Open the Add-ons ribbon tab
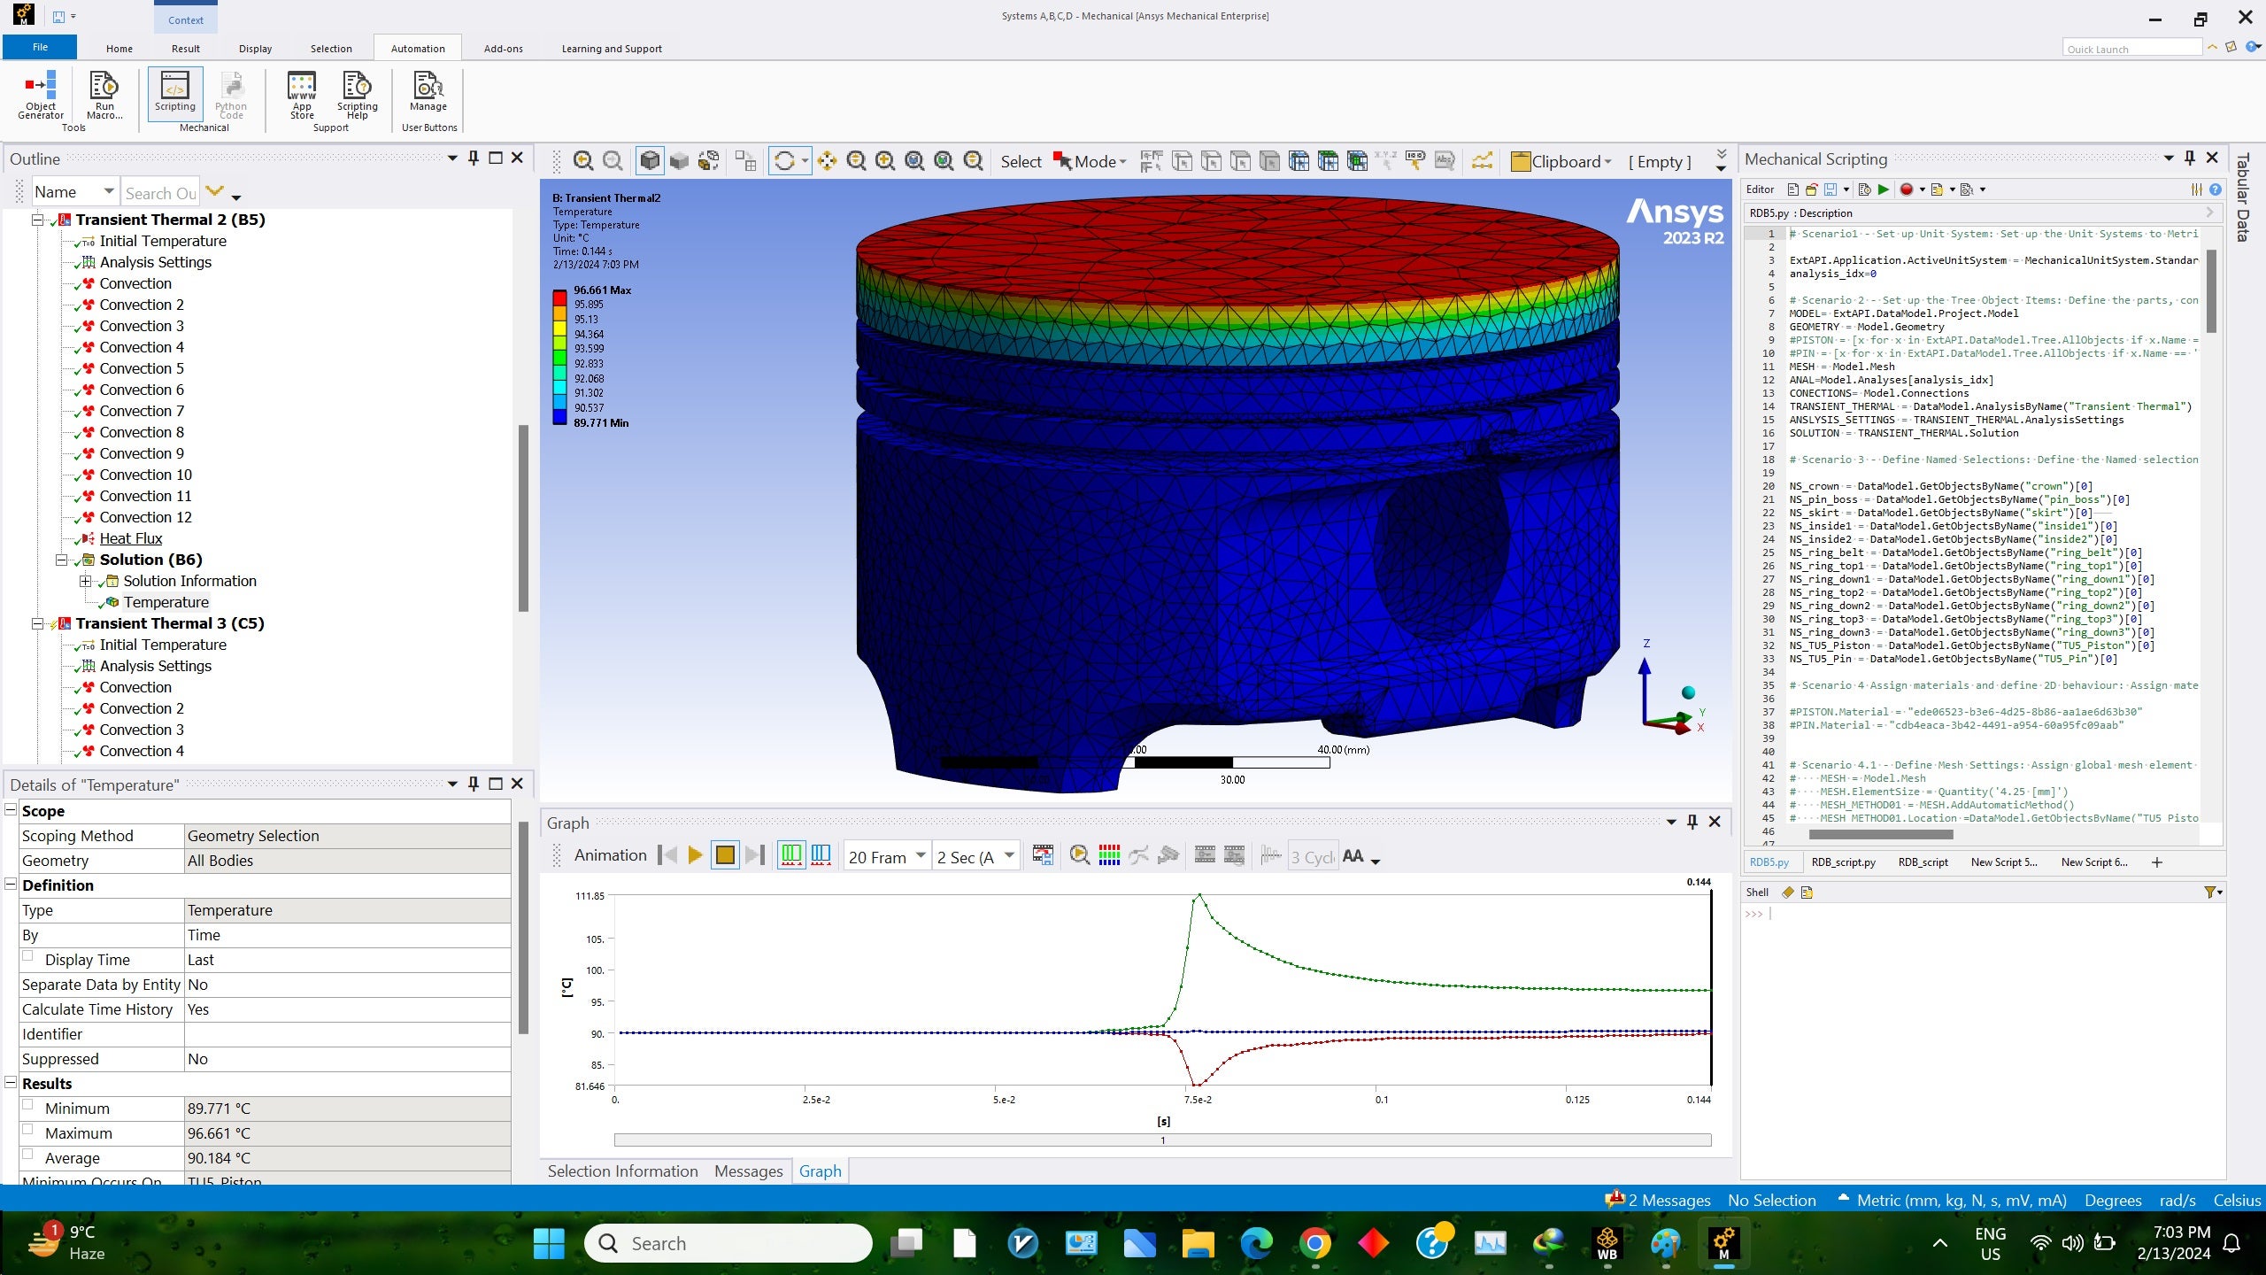 pos(504,49)
